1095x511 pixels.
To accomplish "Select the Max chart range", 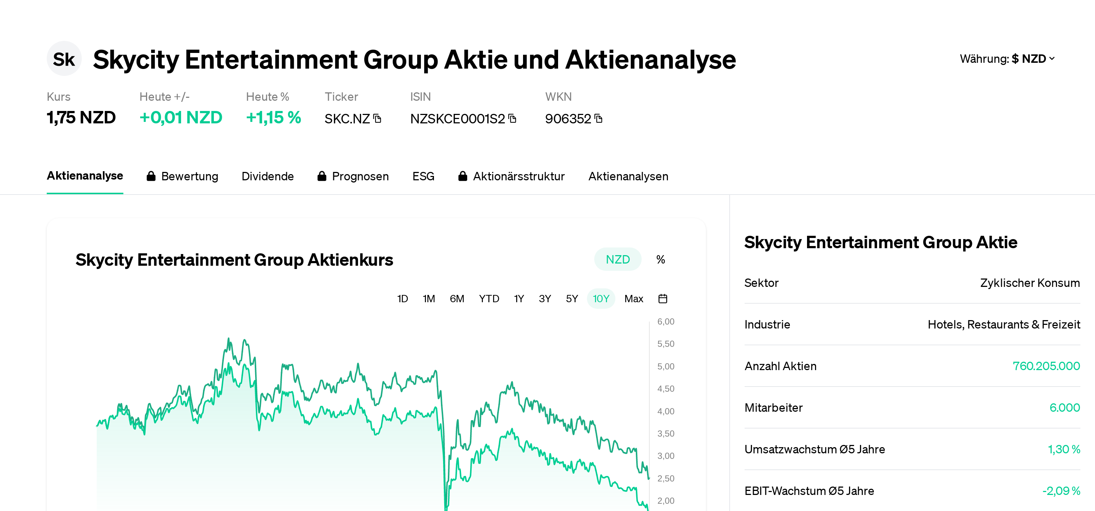I will (633, 299).
